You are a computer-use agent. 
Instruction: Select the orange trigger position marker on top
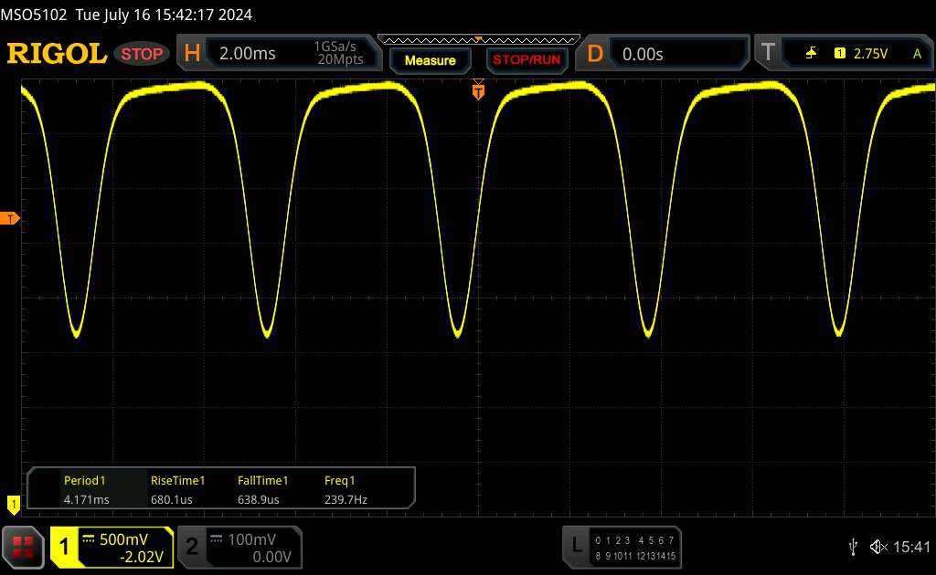[478, 90]
